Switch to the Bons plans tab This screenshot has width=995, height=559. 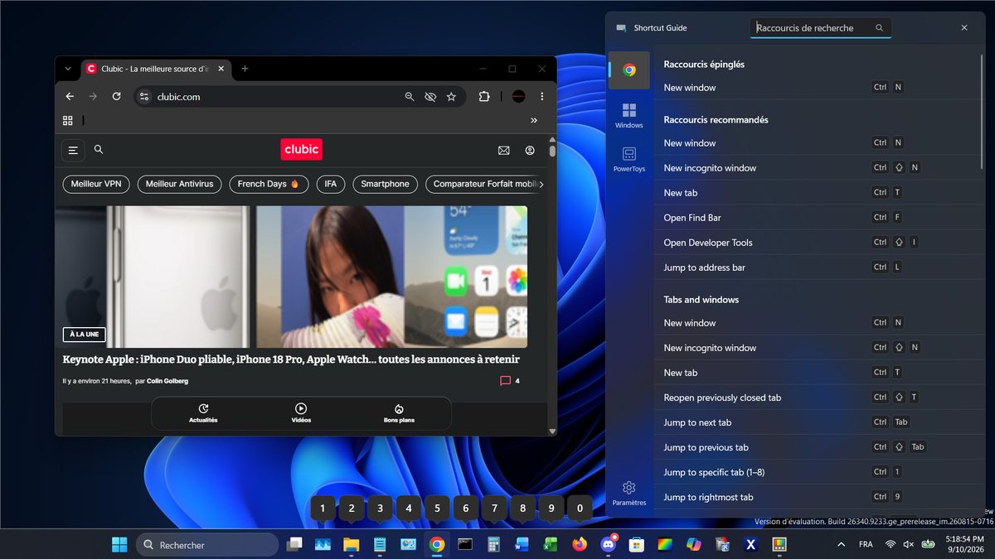coord(399,413)
